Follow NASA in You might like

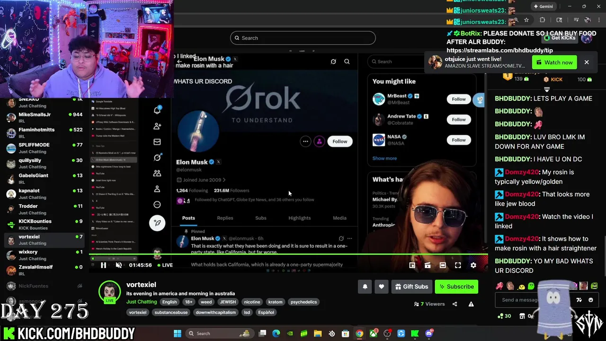pos(459,140)
